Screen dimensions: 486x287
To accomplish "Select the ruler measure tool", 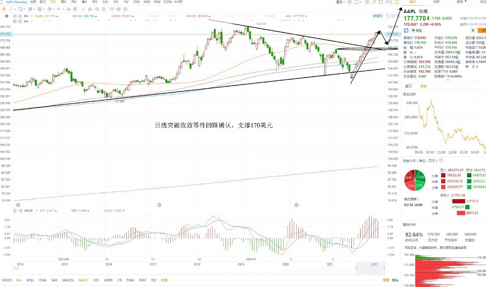I will point(84,9).
